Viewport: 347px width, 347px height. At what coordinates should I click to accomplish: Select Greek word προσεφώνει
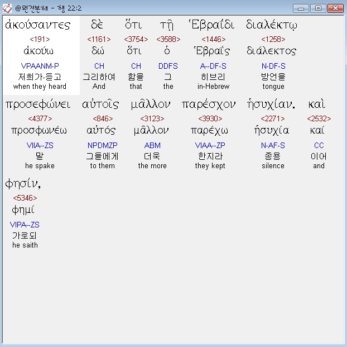click(38, 104)
